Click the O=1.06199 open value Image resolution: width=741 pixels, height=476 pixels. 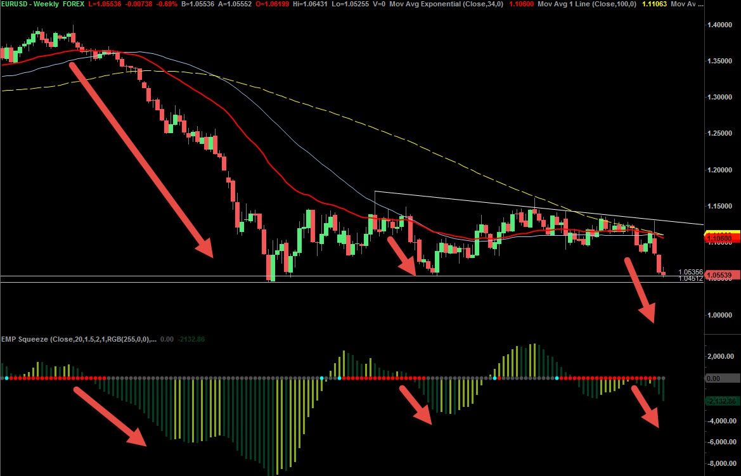pyautogui.click(x=272, y=4)
